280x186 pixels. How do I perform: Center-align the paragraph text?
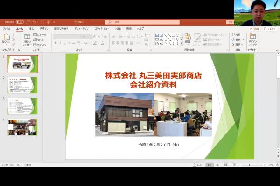(118, 43)
